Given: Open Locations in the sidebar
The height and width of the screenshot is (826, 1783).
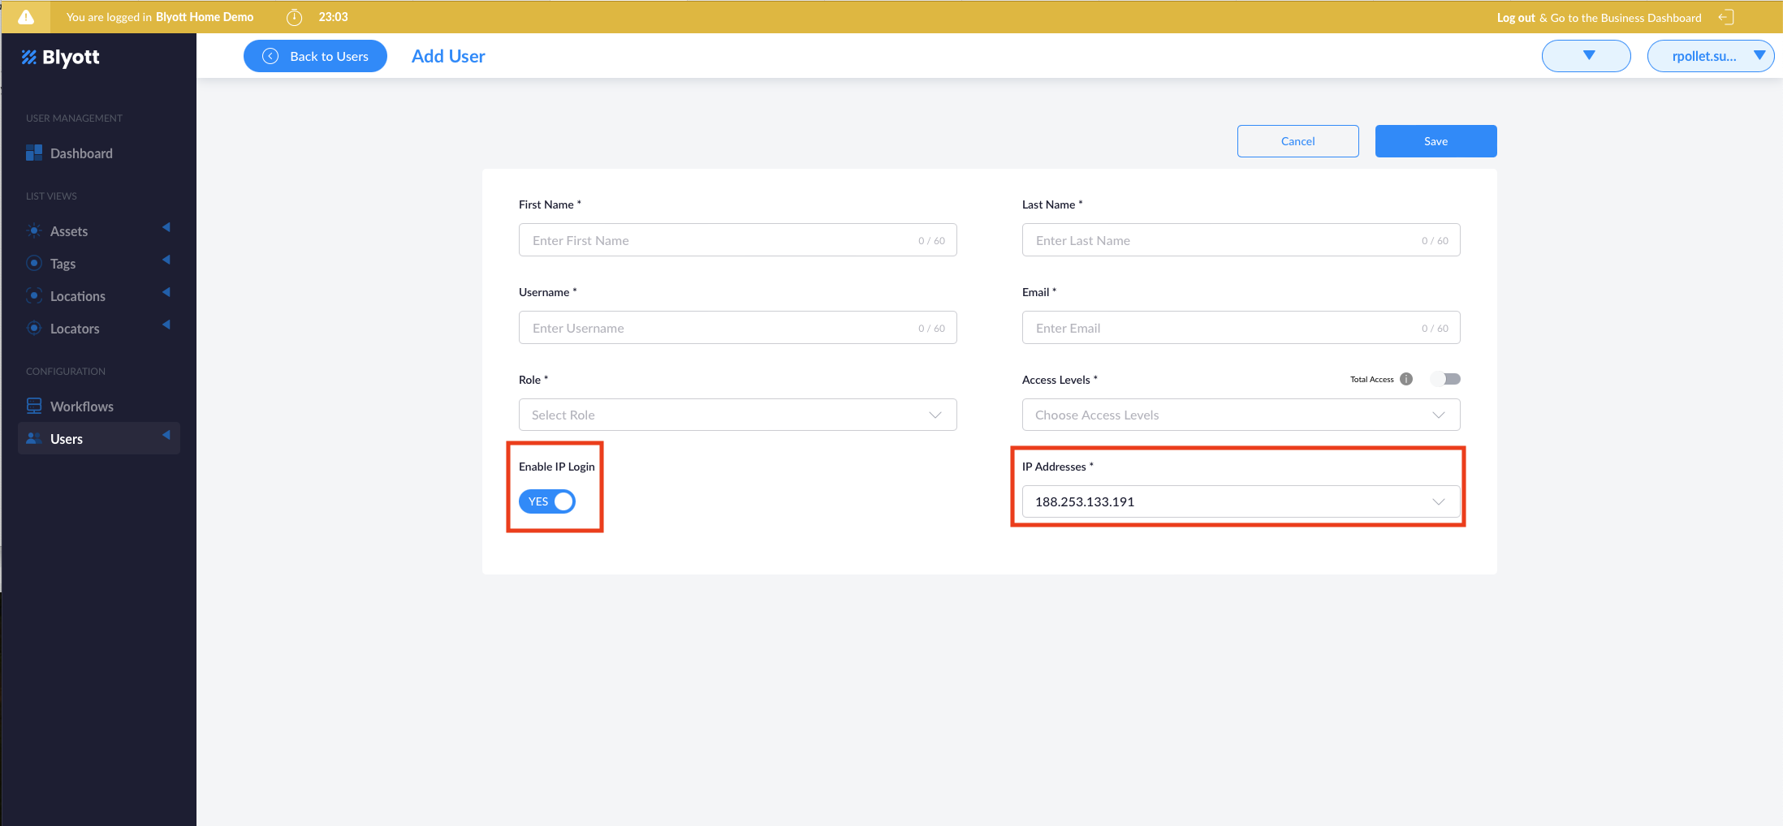Looking at the screenshot, I should 78,296.
